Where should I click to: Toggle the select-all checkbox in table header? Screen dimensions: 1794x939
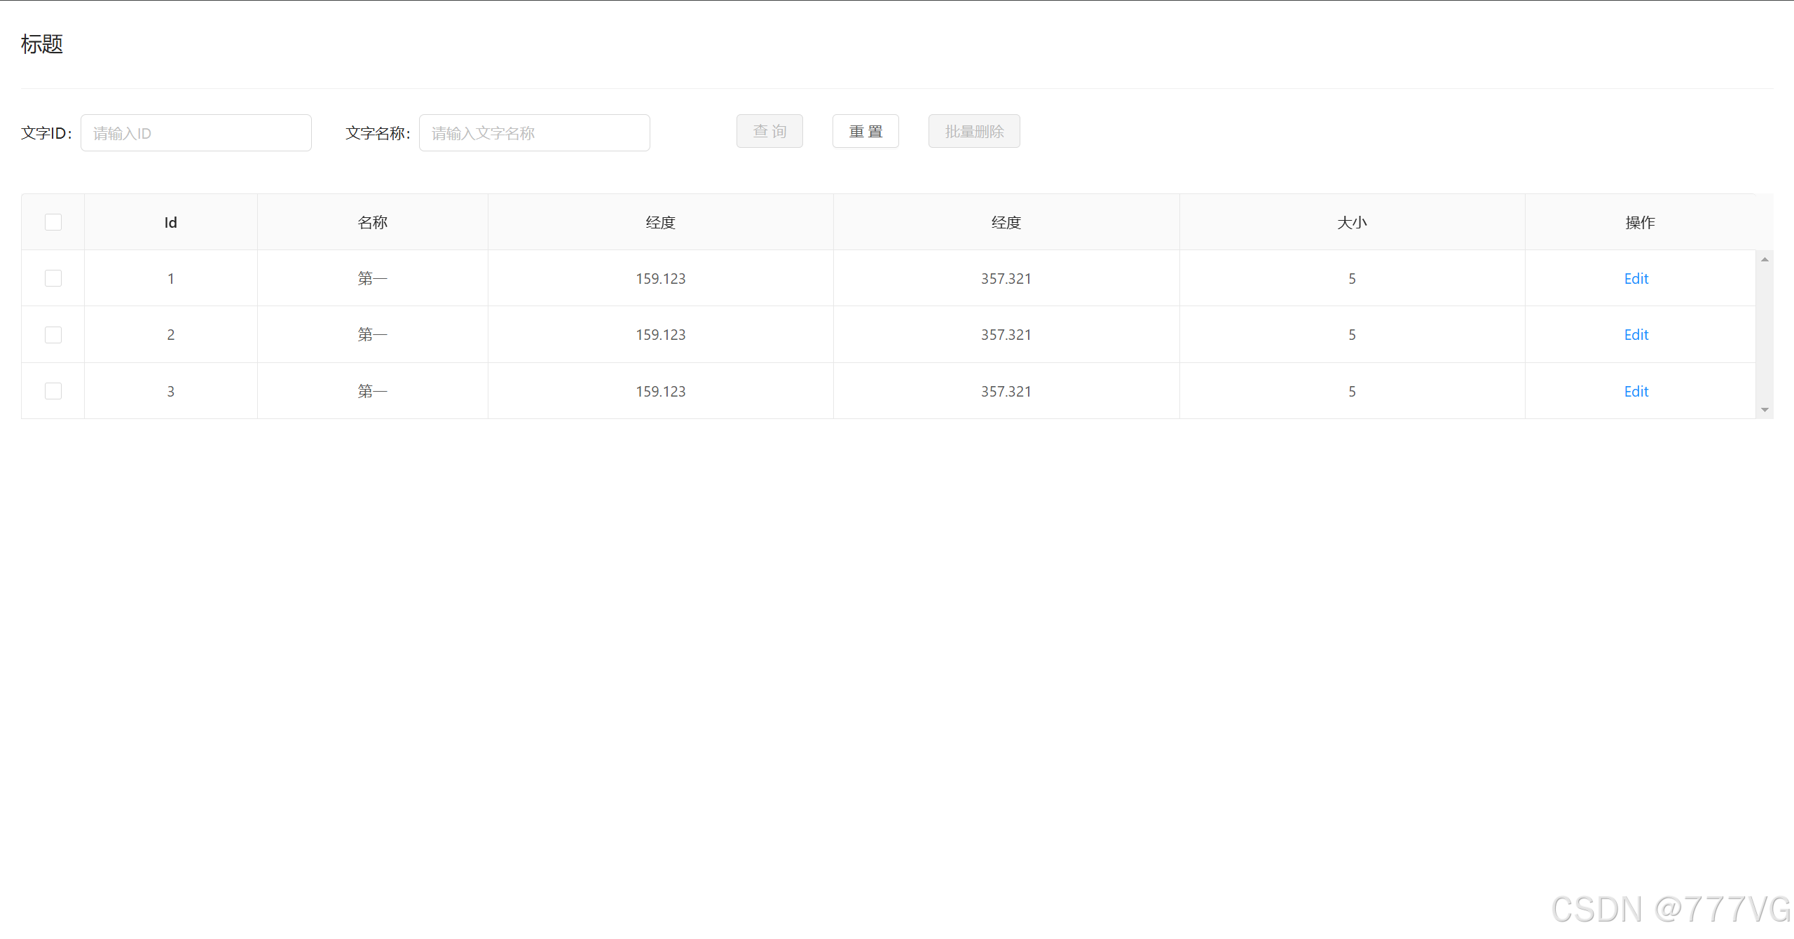point(53,221)
